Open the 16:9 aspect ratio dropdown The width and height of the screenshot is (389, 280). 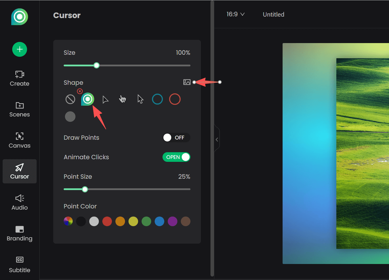pos(235,14)
